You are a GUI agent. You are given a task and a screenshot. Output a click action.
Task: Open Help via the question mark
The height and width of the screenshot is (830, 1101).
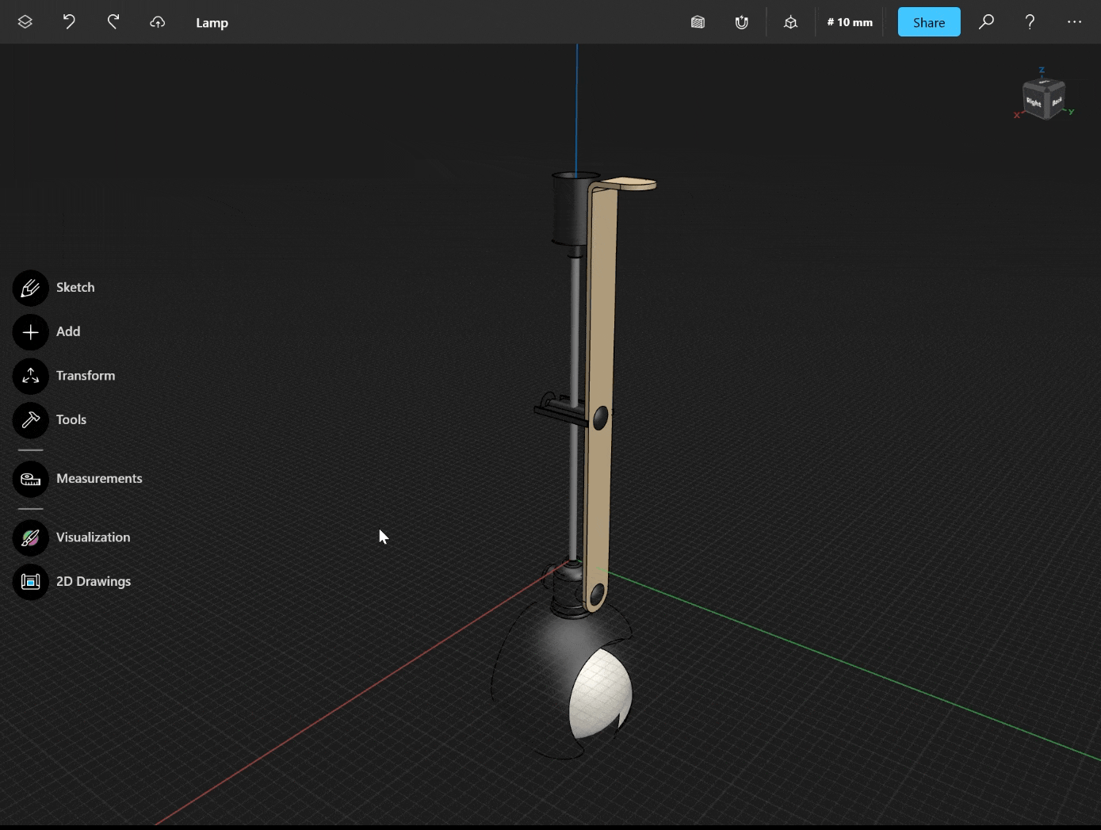(1030, 21)
